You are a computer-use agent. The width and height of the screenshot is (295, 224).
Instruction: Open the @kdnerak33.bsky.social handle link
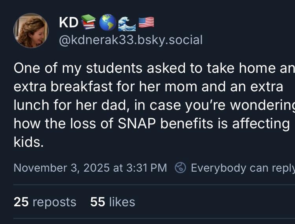[x=131, y=40]
